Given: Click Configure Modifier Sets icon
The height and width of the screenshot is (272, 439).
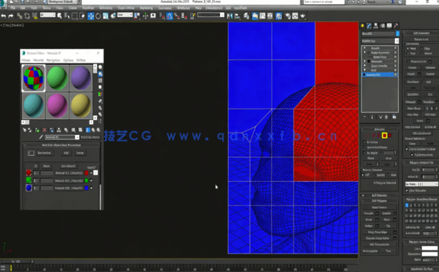Looking at the screenshot, I should [x=394, y=117].
